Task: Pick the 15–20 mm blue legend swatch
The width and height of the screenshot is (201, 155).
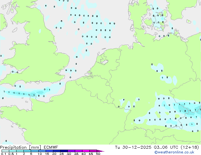Action: pos(49,151)
